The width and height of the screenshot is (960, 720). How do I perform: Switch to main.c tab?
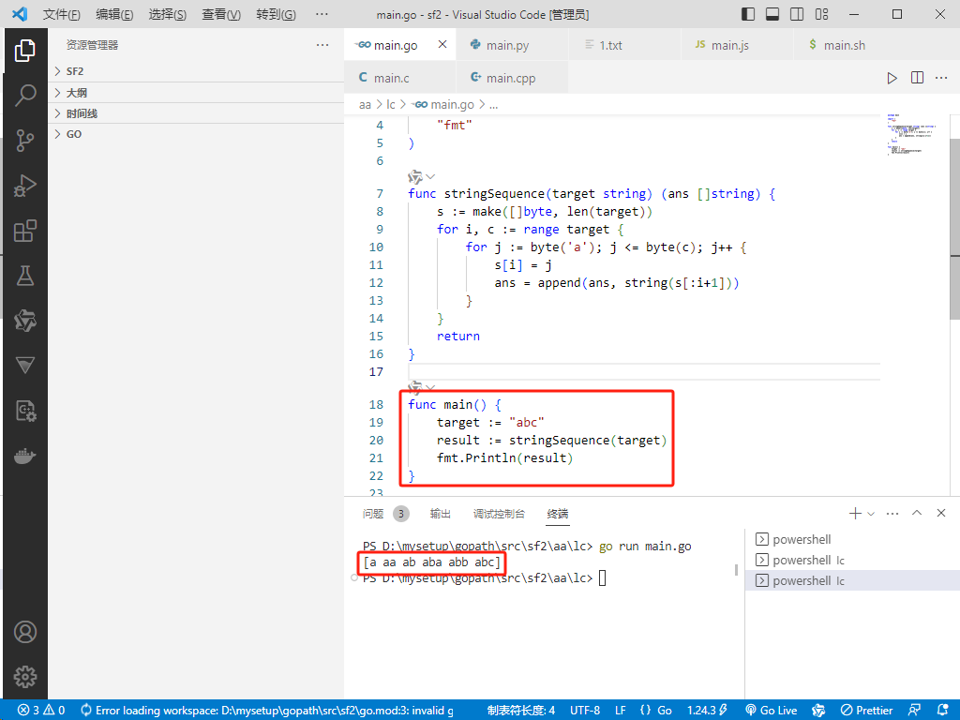coord(399,78)
